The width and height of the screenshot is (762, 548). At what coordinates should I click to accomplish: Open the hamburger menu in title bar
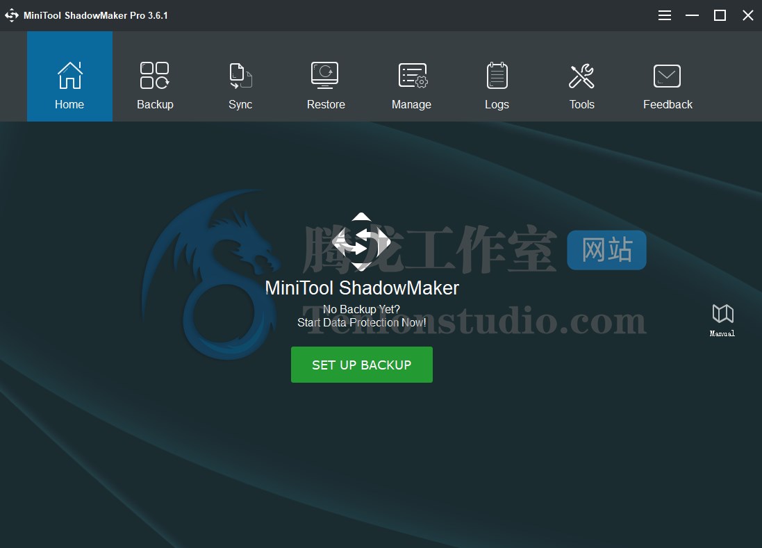(x=664, y=15)
